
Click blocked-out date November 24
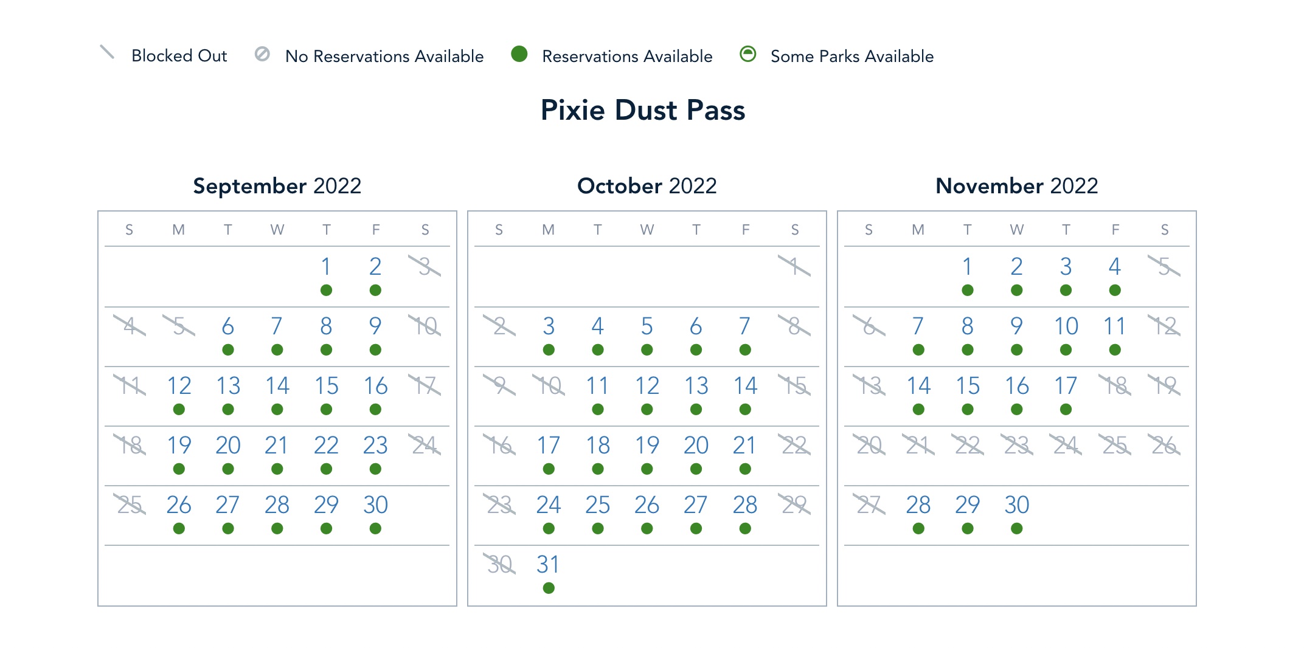pyautogui.click(x=1066, y=446)
